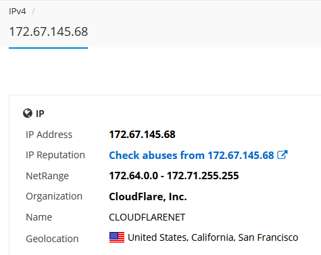The width and height of the screenshot is (321, 255).
Task: Click the Name value CLOUDFLARENET
Action: [147, 217]
